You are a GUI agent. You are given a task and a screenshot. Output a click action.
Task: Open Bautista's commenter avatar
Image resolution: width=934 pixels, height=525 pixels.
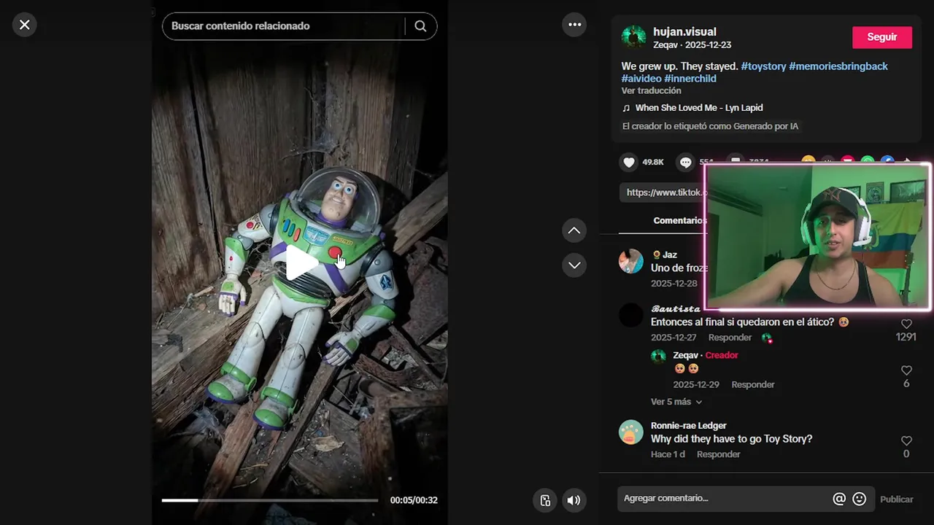631,315
